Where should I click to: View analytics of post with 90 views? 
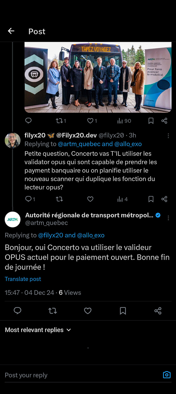pyautogui.click(x=124, y=121)
